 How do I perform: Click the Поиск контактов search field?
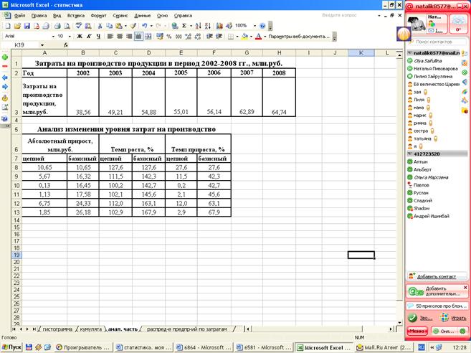pos(438,42)
